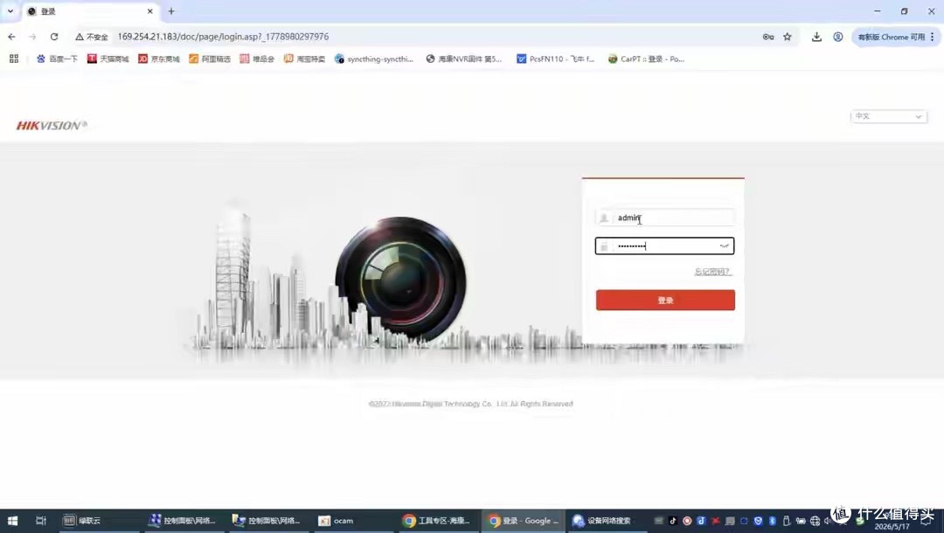Viewport: 944px width, 533px height.
Task: Switch to 登录 - Google Chrome taskbar window
Action: pyautogui.click(x=523, y=521)
